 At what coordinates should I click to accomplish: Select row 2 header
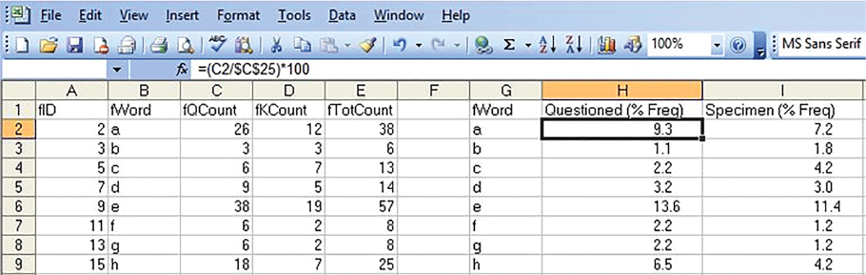click(18, 130)
